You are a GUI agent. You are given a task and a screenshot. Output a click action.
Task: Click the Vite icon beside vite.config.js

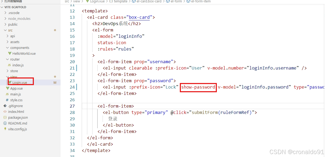point(5,129)
